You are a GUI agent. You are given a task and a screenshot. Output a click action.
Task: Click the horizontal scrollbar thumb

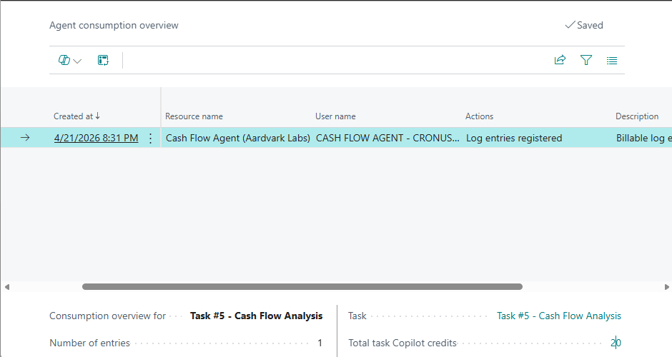[302, 287]
